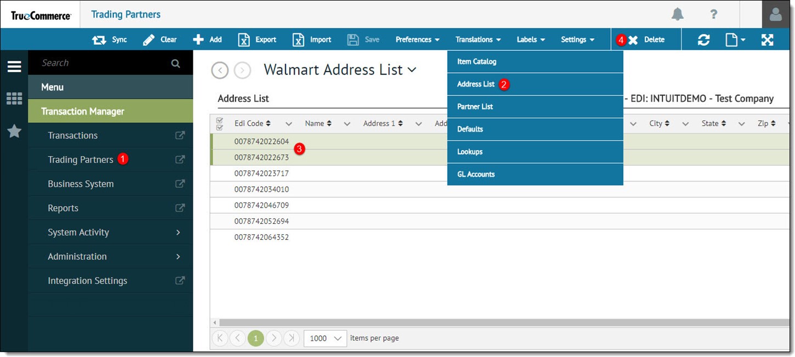The image size is (795, 357).
Task: Open the Name column filter chevron
Action: pos(347,124)
